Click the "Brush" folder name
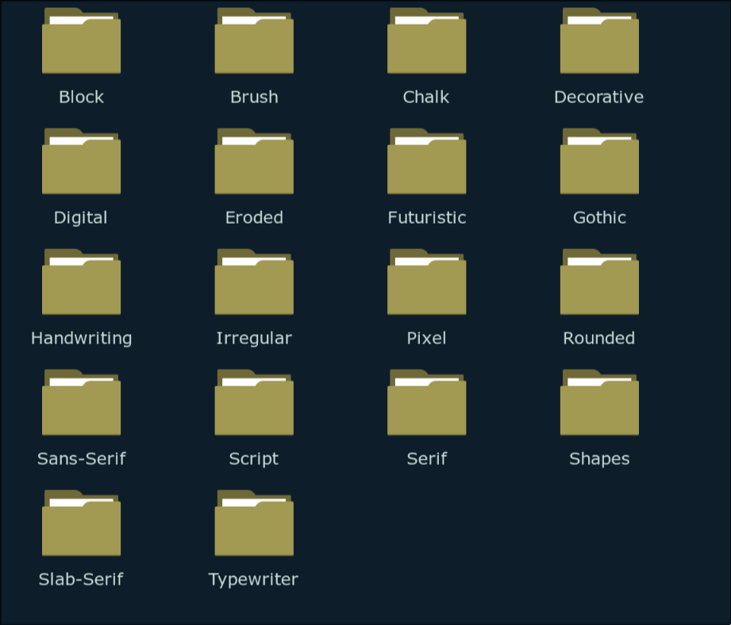Screen dimensions: 731x625 (254, 97)
